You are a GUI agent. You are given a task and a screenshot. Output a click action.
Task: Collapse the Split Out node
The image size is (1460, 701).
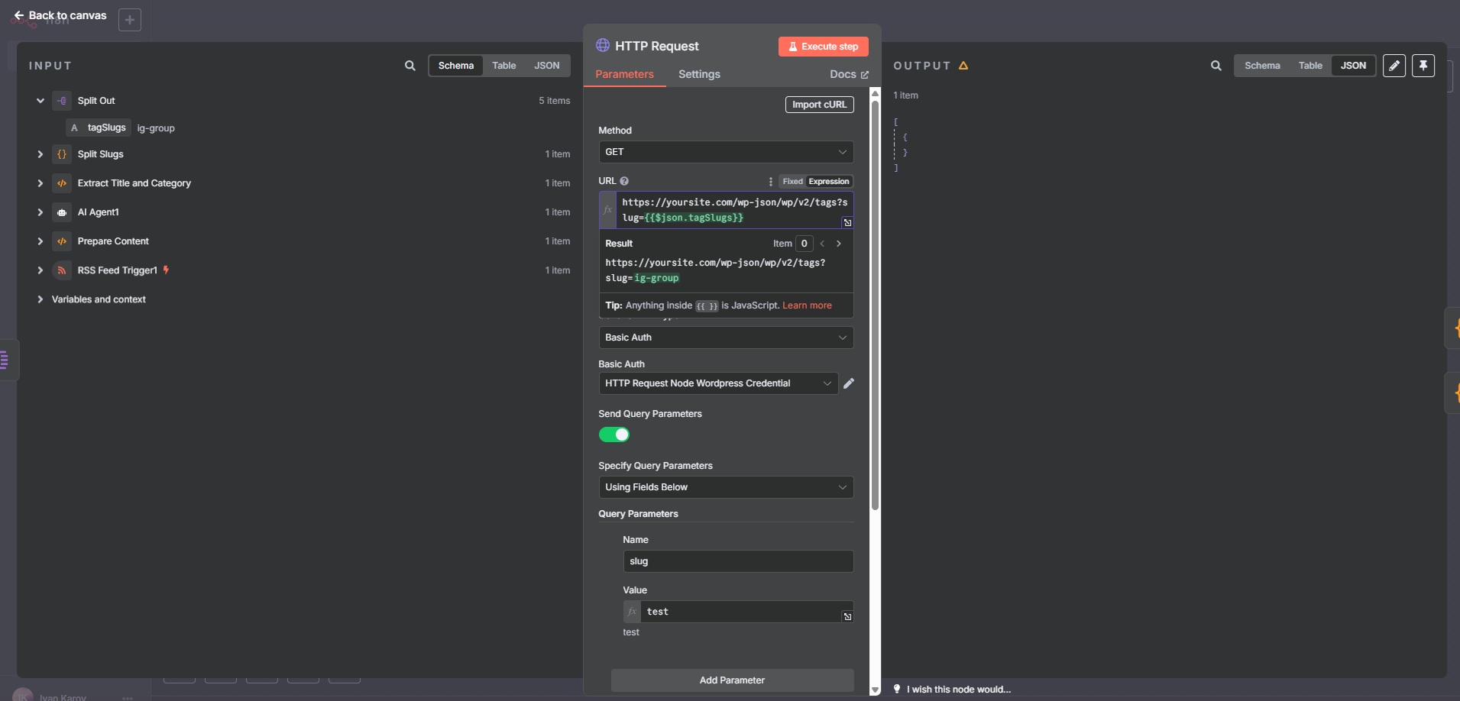40,101
